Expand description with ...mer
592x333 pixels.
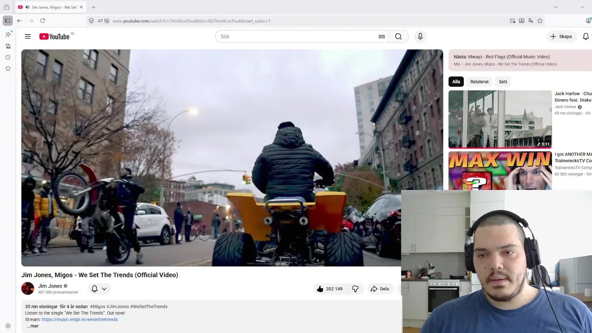(x=32, y=326)
